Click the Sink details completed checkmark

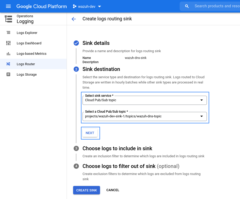(x=76, y=43)
